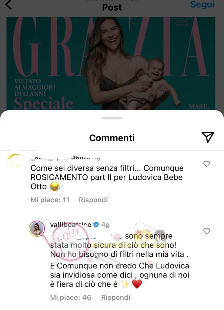This screenshot has height=310, width=224.
Task: Select the Commenti sheet heading
Action: tap(112, 138)
